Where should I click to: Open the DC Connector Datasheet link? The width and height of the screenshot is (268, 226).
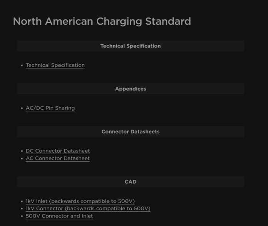(x=58, y=151)
